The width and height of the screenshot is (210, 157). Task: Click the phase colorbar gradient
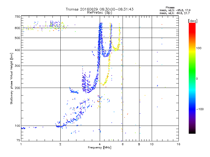click(x=192, y=78)
